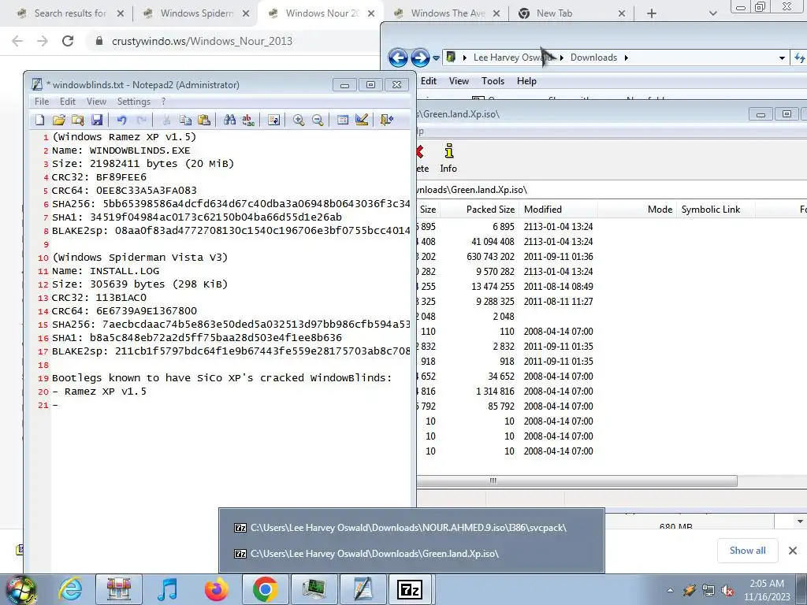Go back in the Explorer Downloads window
The height and width of the screenshot is (605, 807).
click(398, 58)
